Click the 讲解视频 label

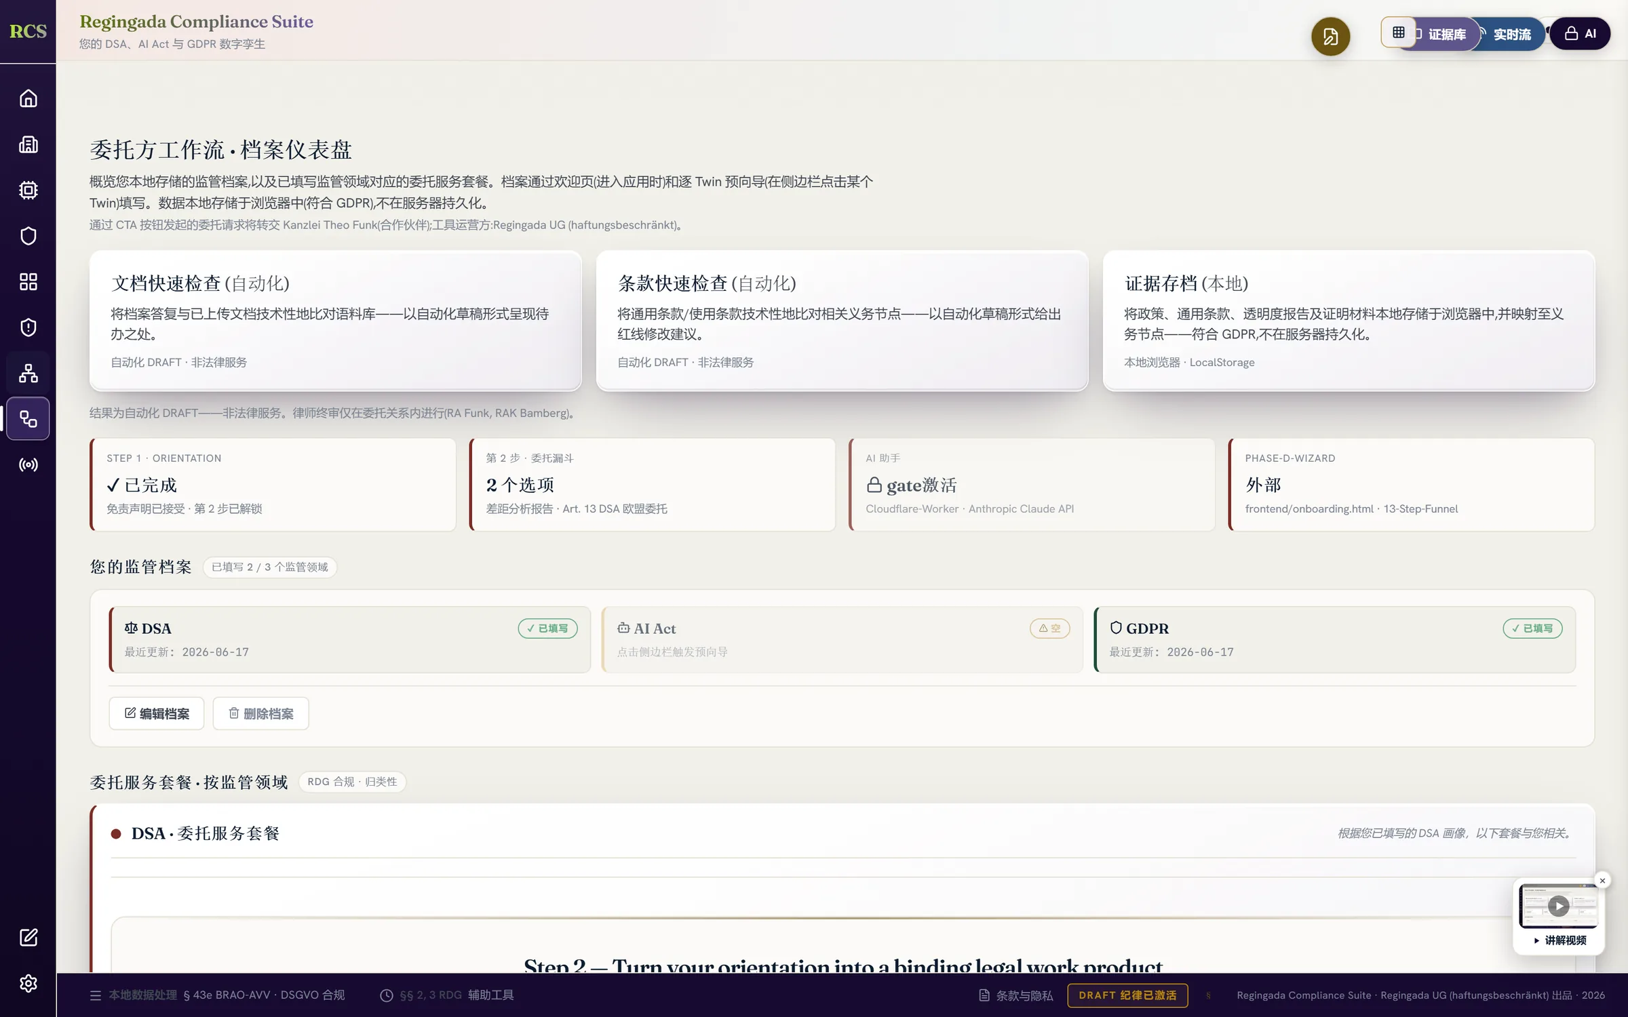1560,940
